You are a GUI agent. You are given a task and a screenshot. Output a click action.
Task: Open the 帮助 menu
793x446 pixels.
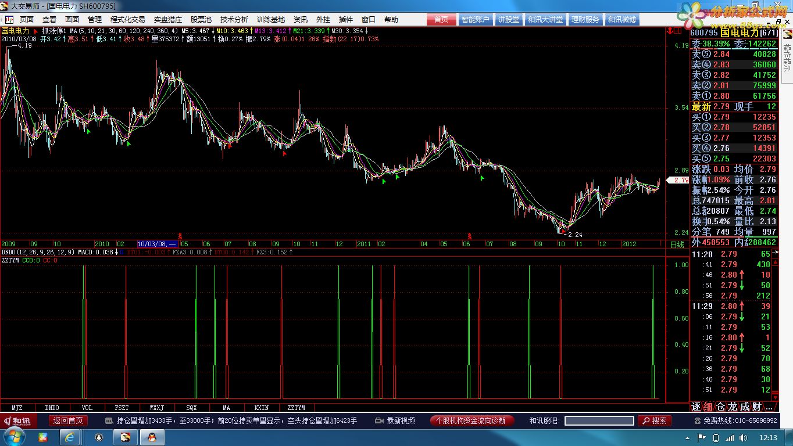[391, 20]
